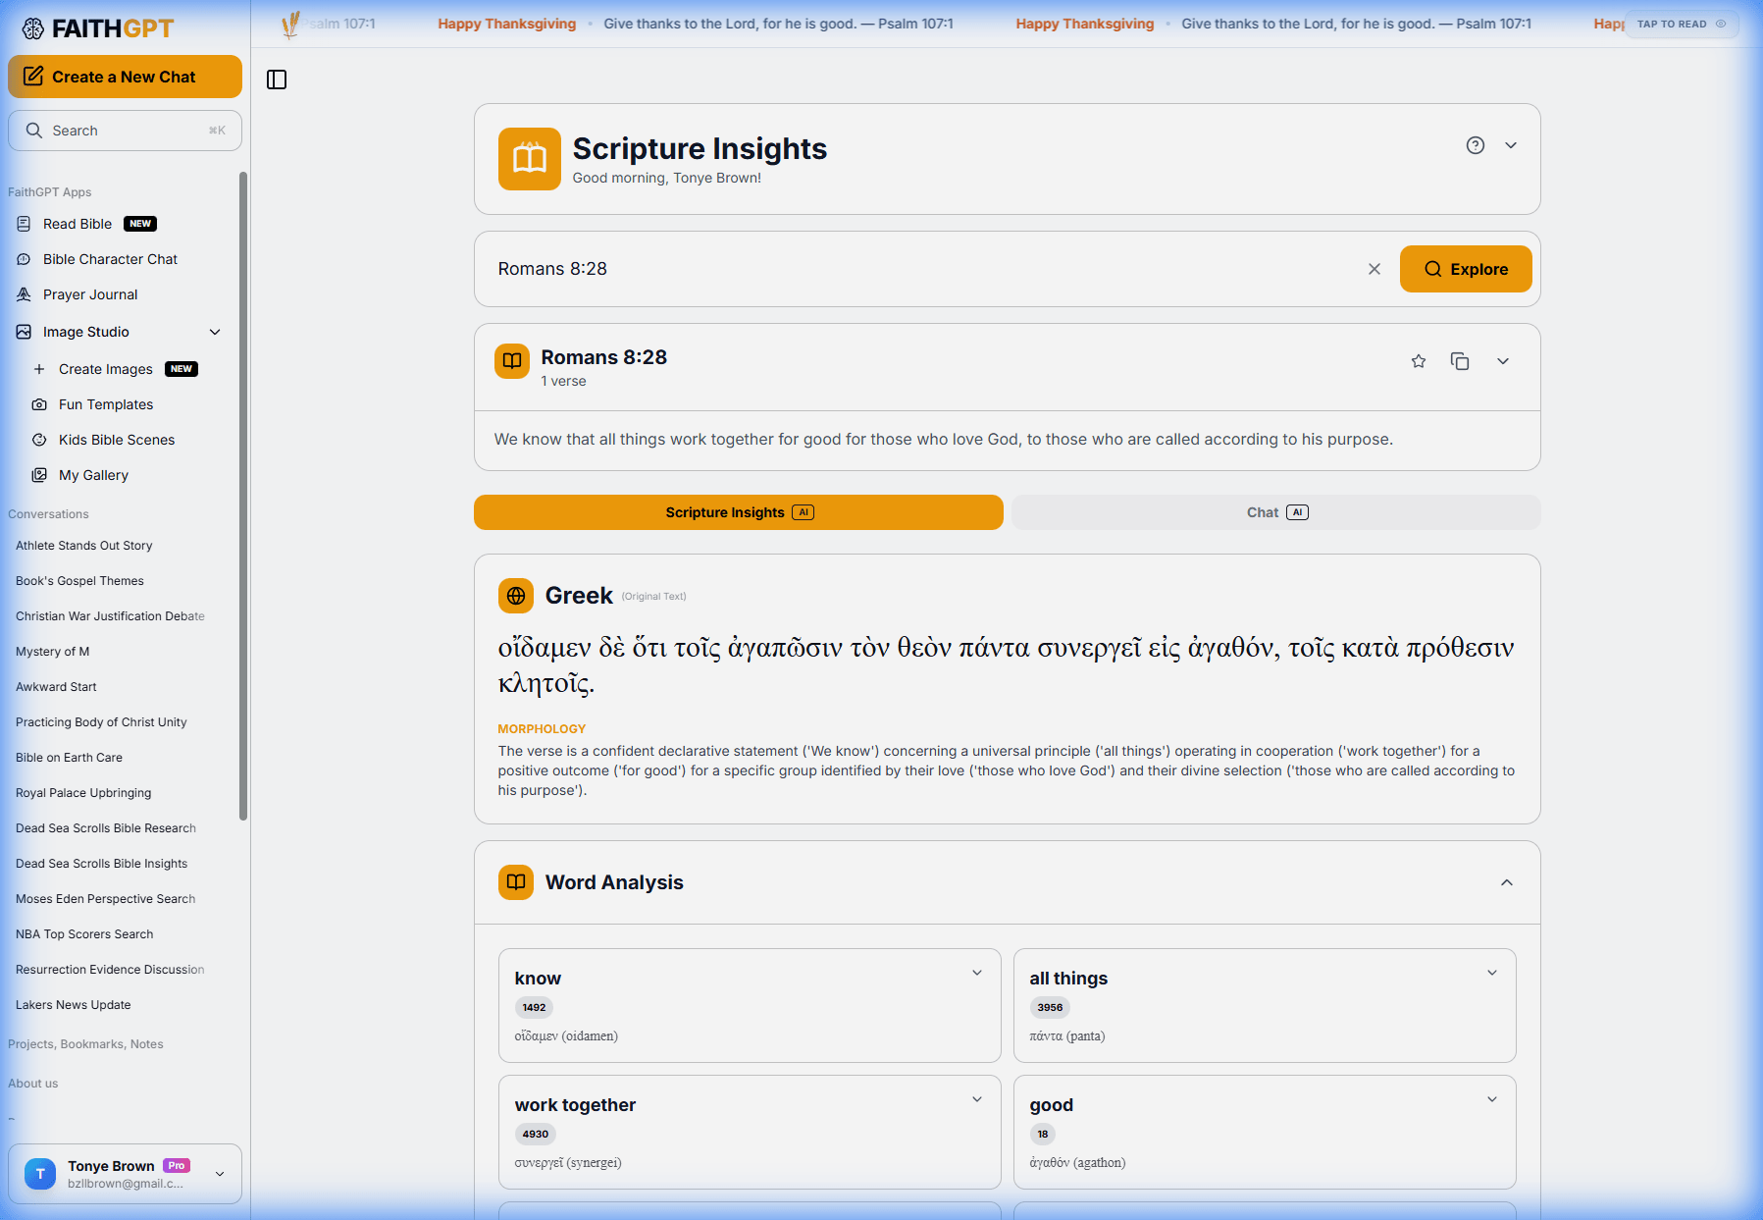Open Dead Sea Scrolls Bible Insights conversation
Image resolution: width=1763 pixels, height=1220 pixels.
click(x=101, y=864)
